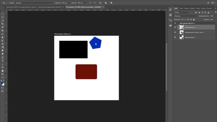
Task: Select the Eraser tool
Action: tap(2, 44)
